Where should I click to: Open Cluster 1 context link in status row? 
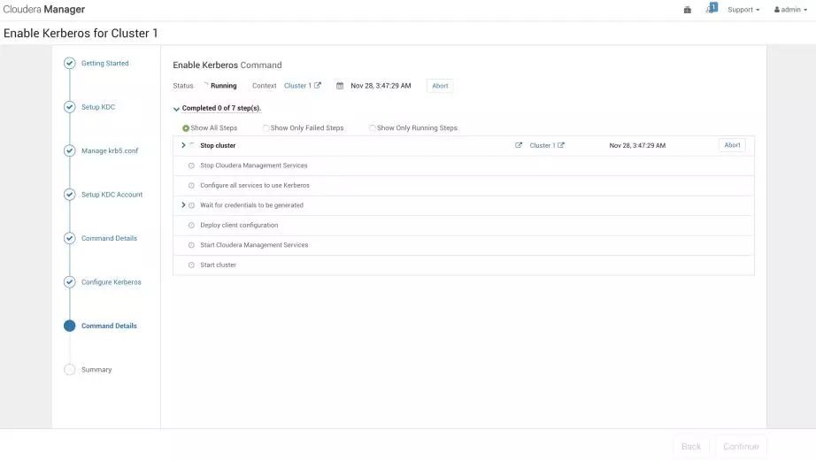click(297, 86)
